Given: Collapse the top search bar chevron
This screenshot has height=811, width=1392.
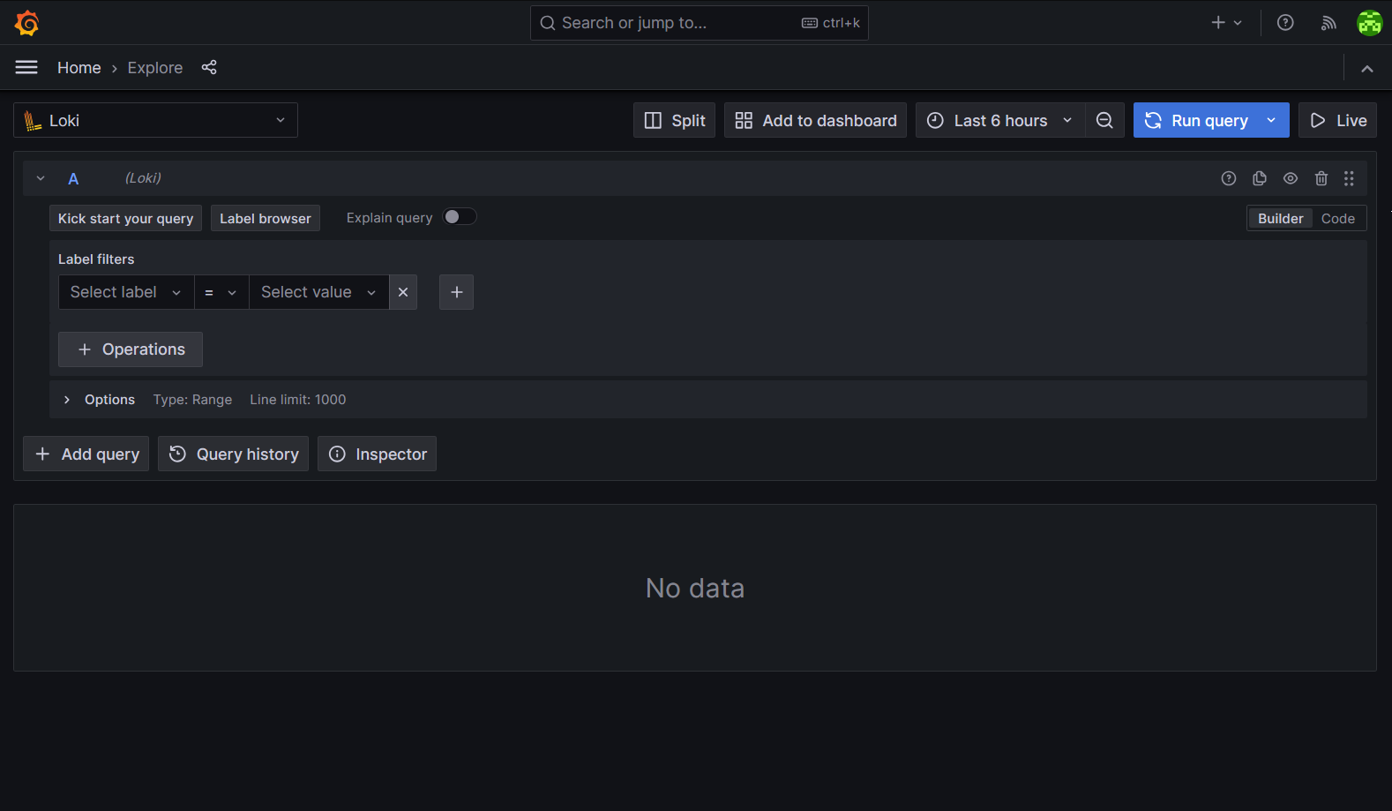Looking at the screenshot, I should pos(1367,68).
